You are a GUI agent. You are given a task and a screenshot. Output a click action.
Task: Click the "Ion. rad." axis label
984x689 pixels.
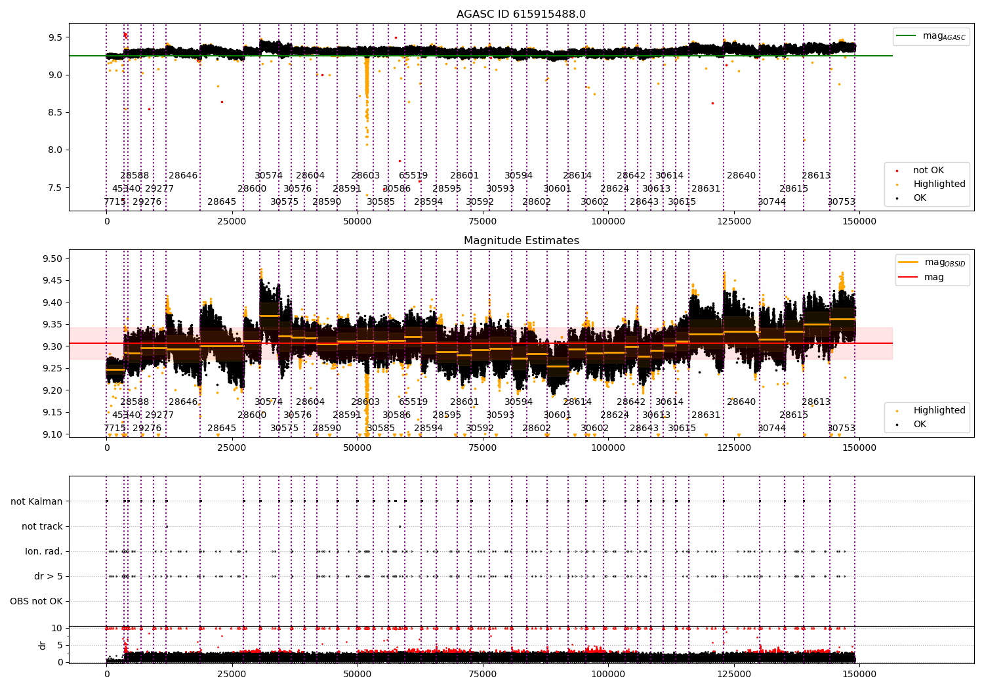[44, 552]
